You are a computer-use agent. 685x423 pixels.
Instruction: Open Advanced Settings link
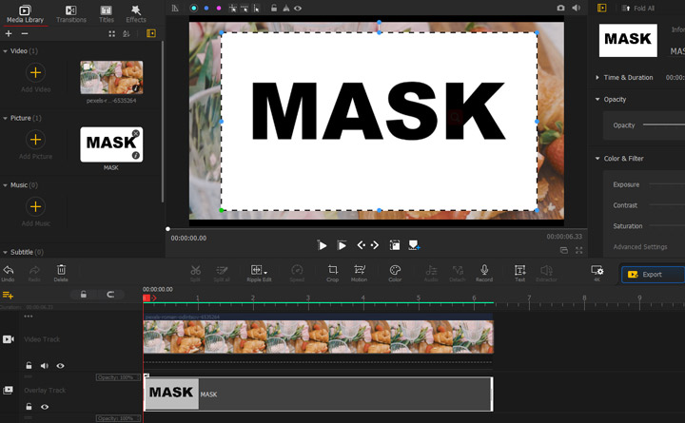[x=640, y=247]
